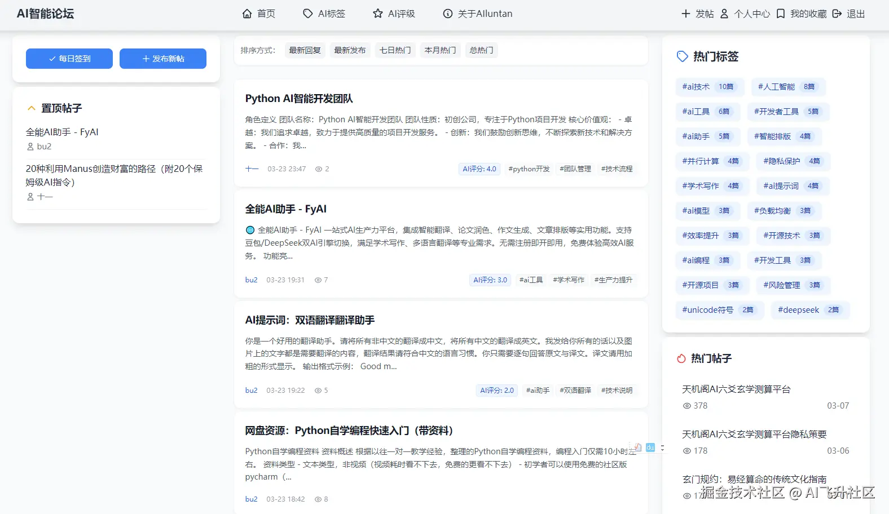Open hot post 天机阁AI六爻玄学测算平台隐私策要

754,435
